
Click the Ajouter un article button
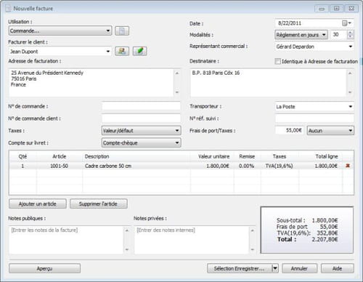tap(38, 204)
